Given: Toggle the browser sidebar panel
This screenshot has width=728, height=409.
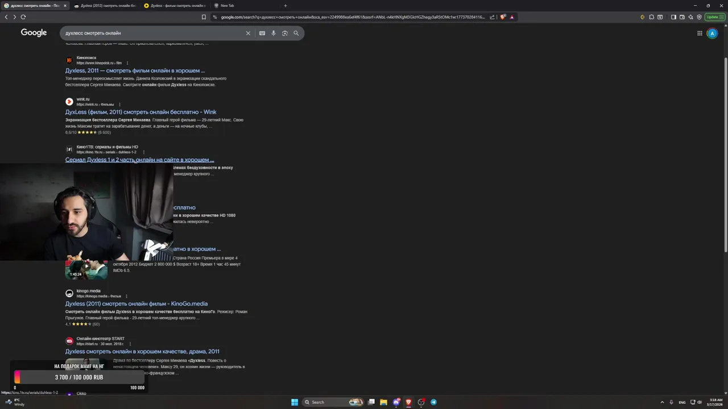Looking at the screenshot, I should click(x=673, y=17).
